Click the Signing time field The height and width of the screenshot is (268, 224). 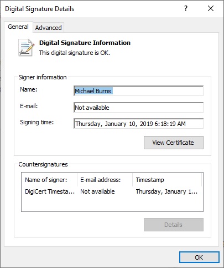[138, 124]
